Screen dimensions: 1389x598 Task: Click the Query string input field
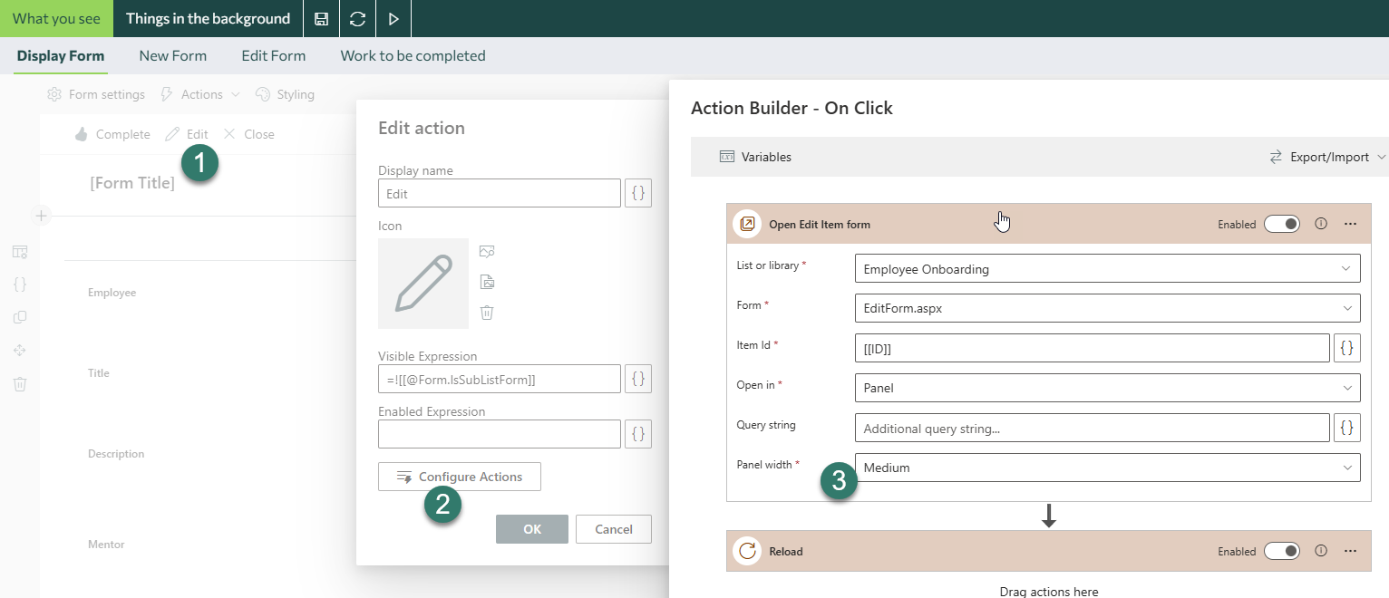[1092, 428]
